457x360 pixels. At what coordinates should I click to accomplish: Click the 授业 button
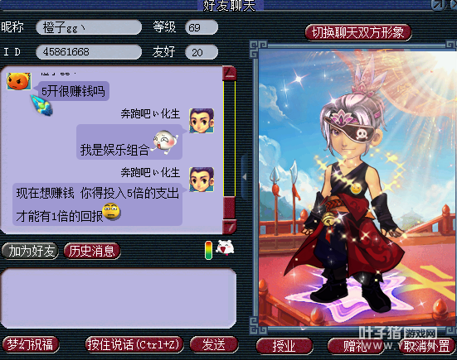(x=284, y=346)
